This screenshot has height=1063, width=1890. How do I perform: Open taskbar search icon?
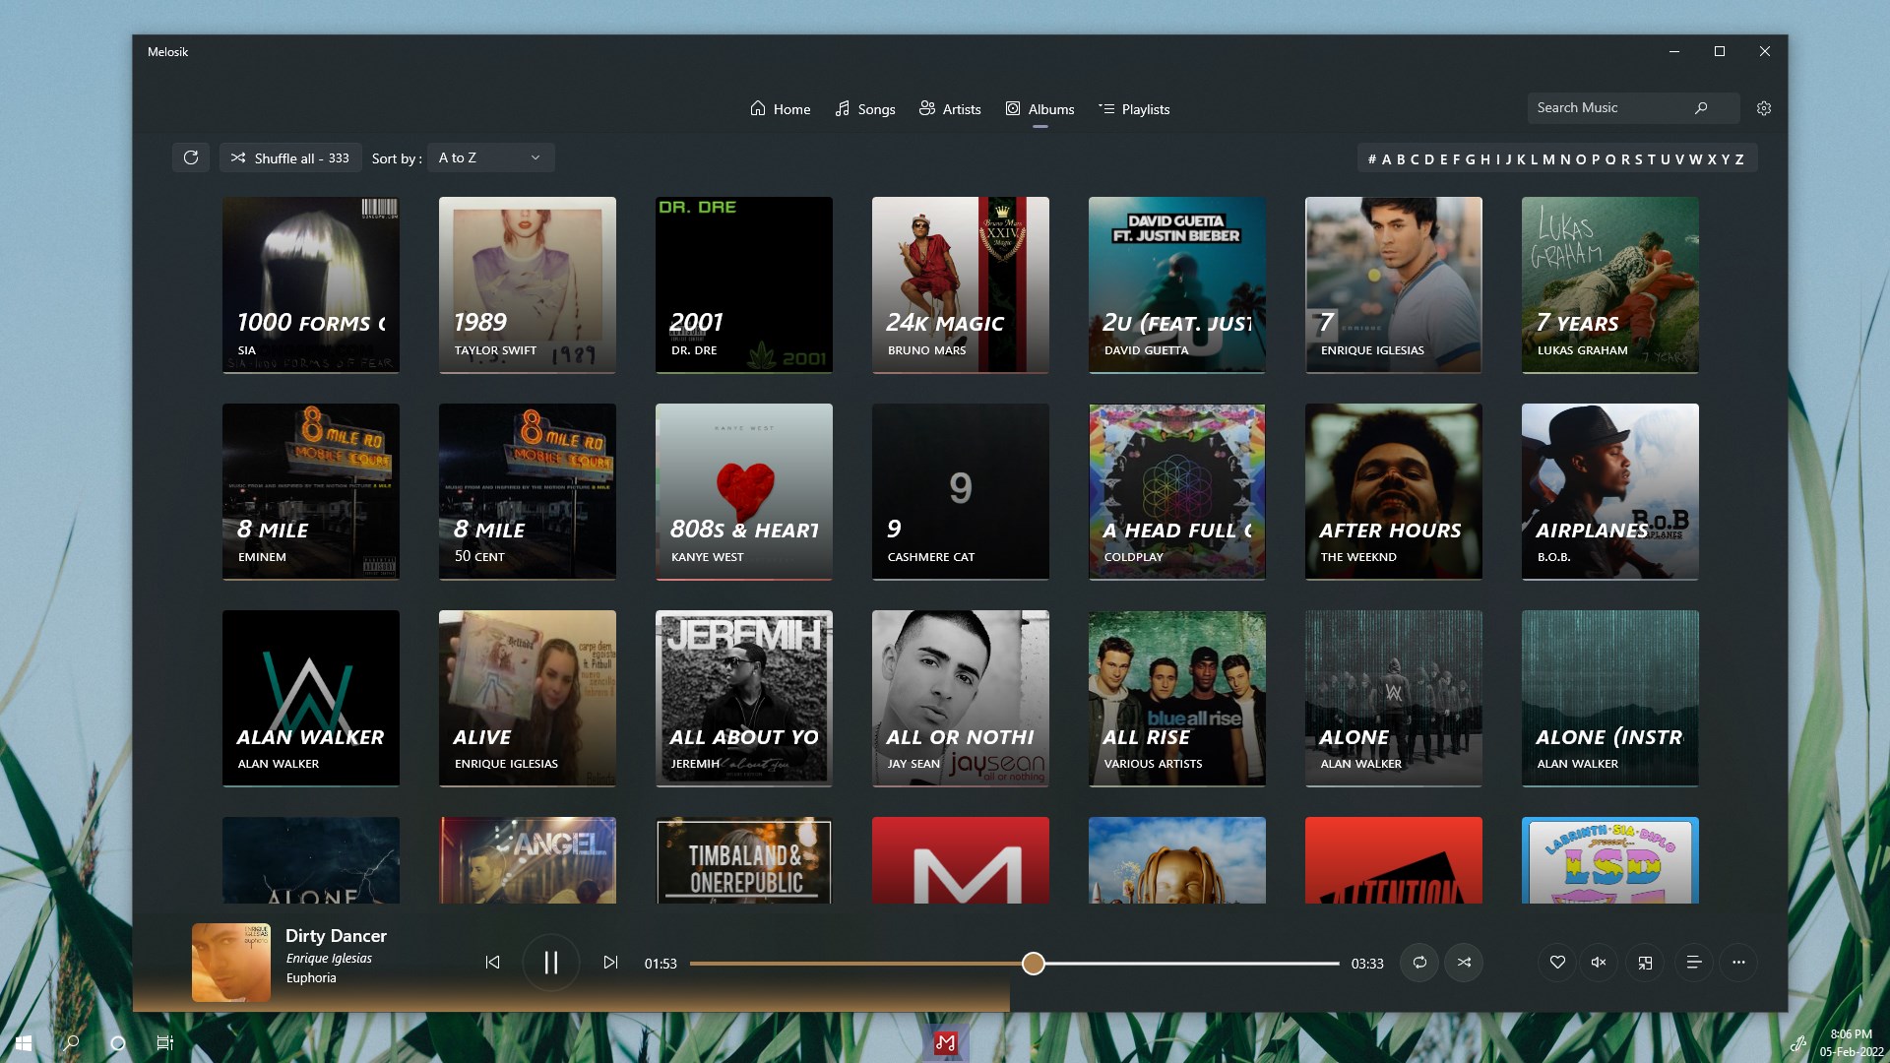coord(71,1042)
